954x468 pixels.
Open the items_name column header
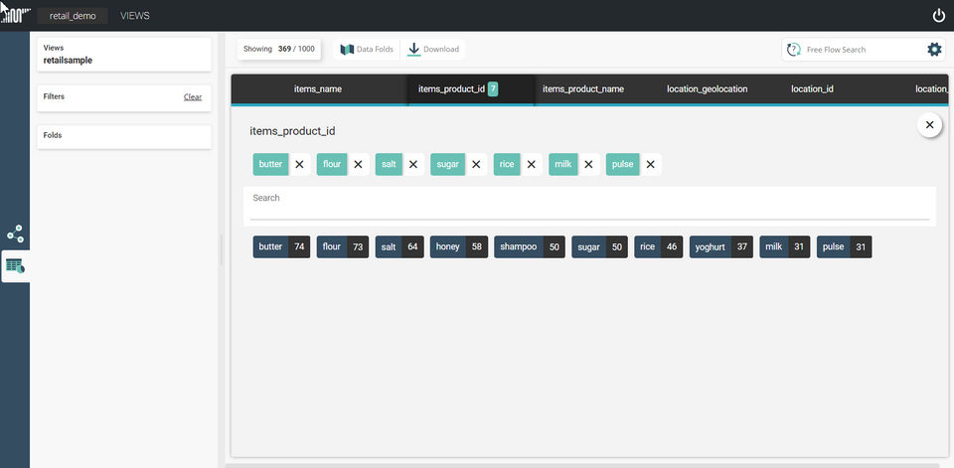(318, 89)
